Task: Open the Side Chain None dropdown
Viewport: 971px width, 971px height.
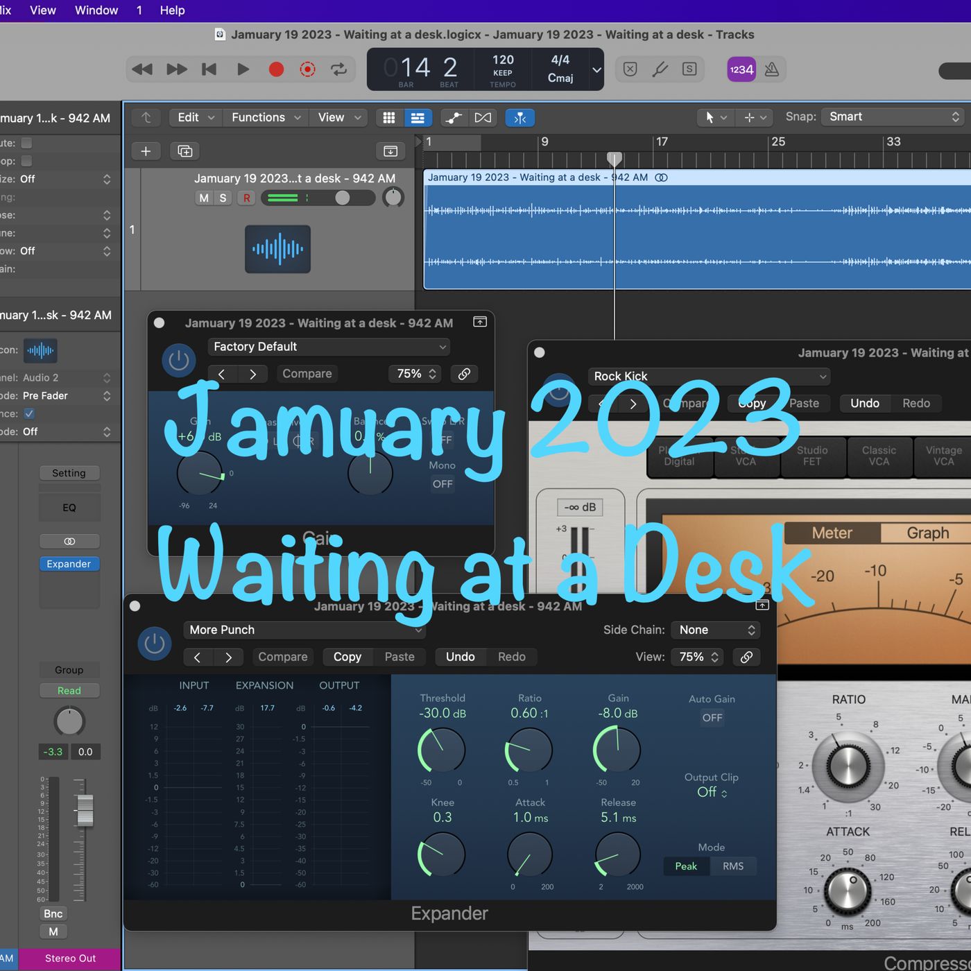Action: 715,630
